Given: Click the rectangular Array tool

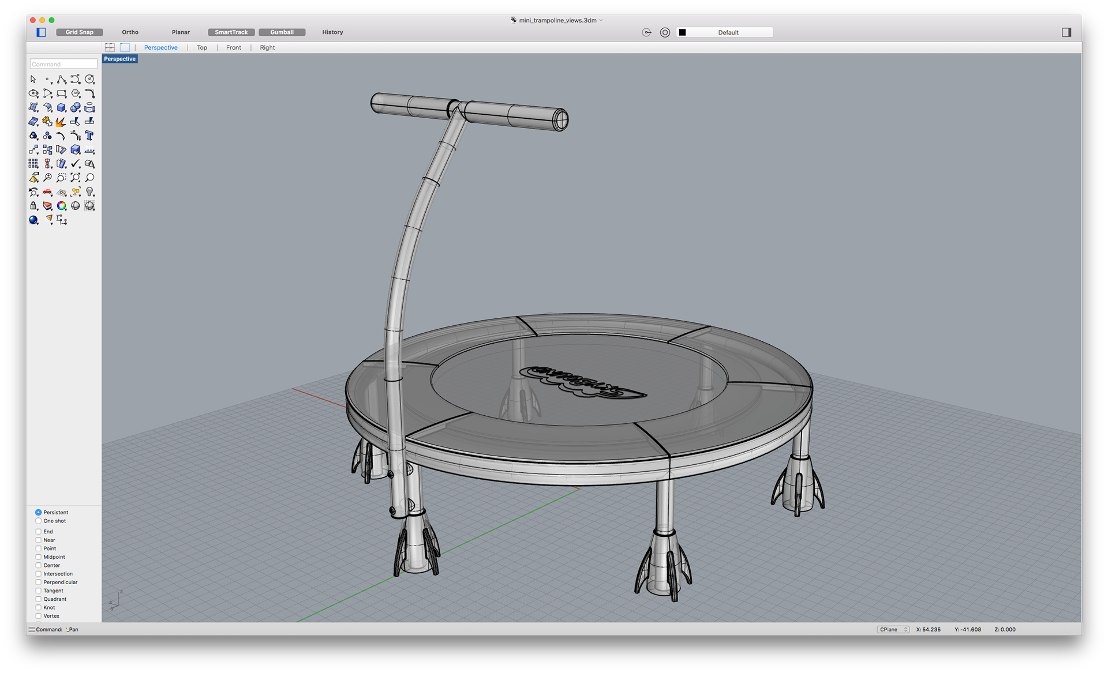Looking at the screenshot, I should coord(33,164).
